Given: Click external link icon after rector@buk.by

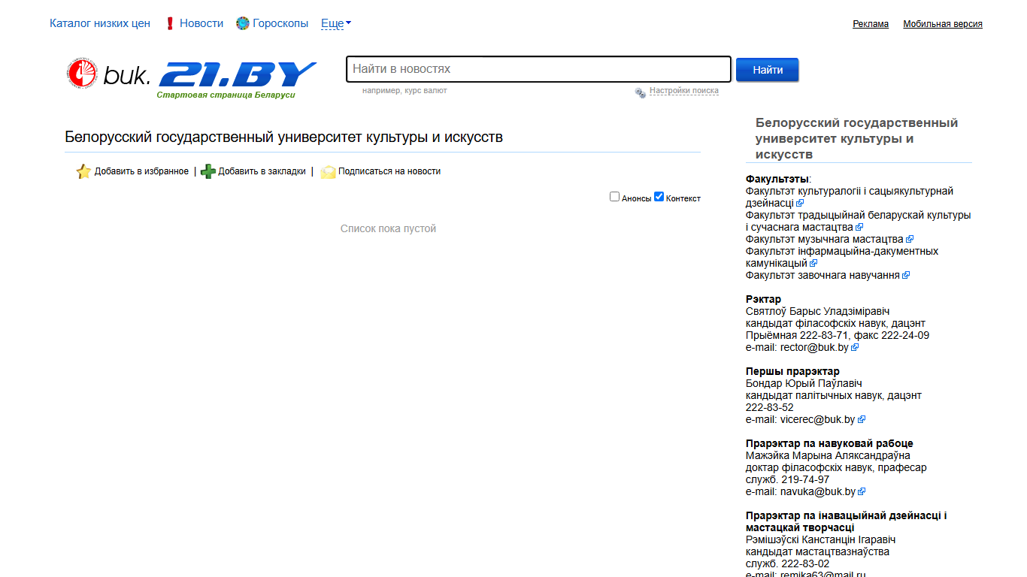Looking at the screenshot, I should click(855, 347).
